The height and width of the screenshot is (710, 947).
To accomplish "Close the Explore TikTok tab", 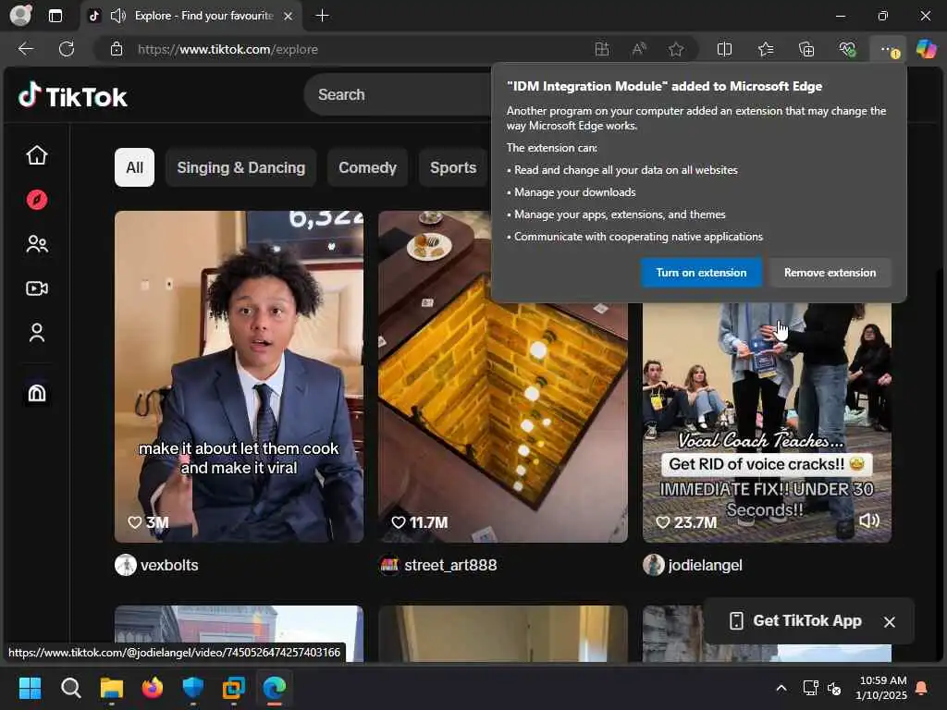I will (x=289, y=16).
